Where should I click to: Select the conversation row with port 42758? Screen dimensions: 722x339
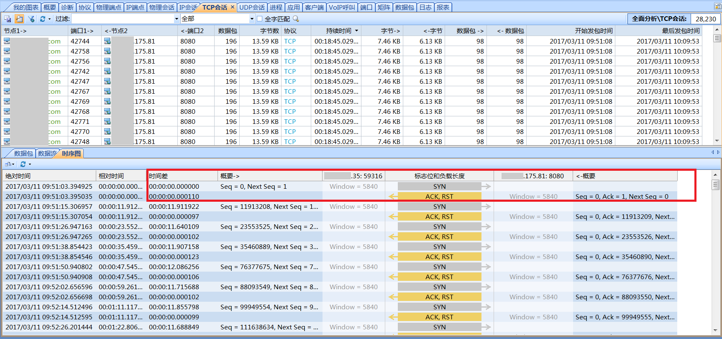click(x=351, y=51)
